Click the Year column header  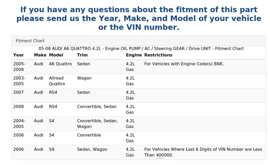[x=19, y=55]
